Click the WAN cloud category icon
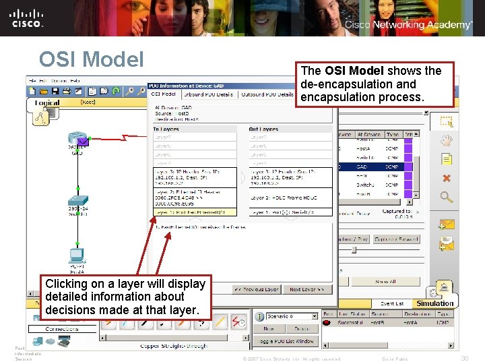Image resolution: width=485 pixels, height=364 pixels. click(x=50, y=341)
